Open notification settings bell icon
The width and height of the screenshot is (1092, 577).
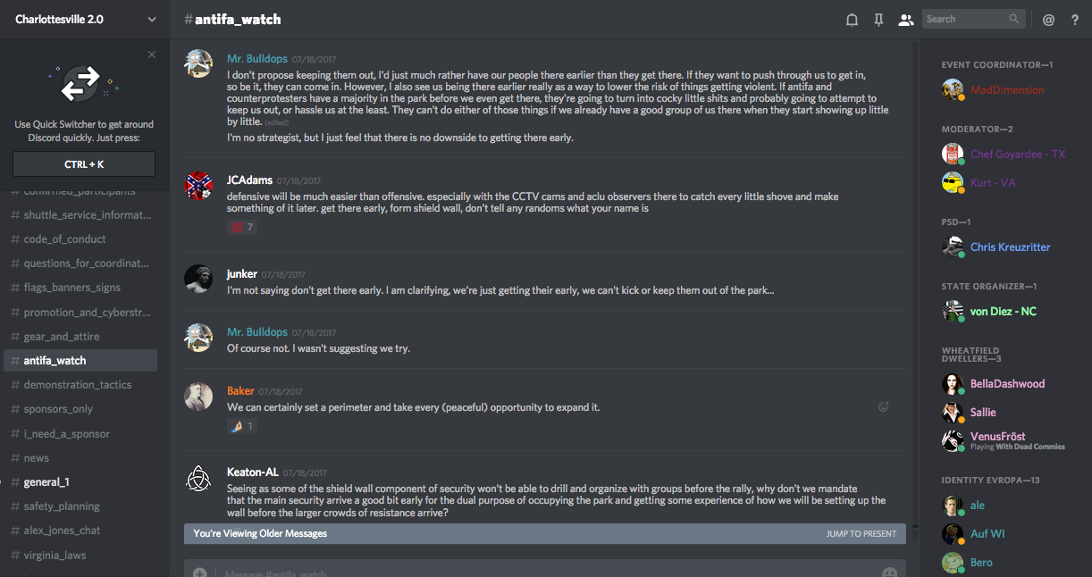[x=852, y=20]
